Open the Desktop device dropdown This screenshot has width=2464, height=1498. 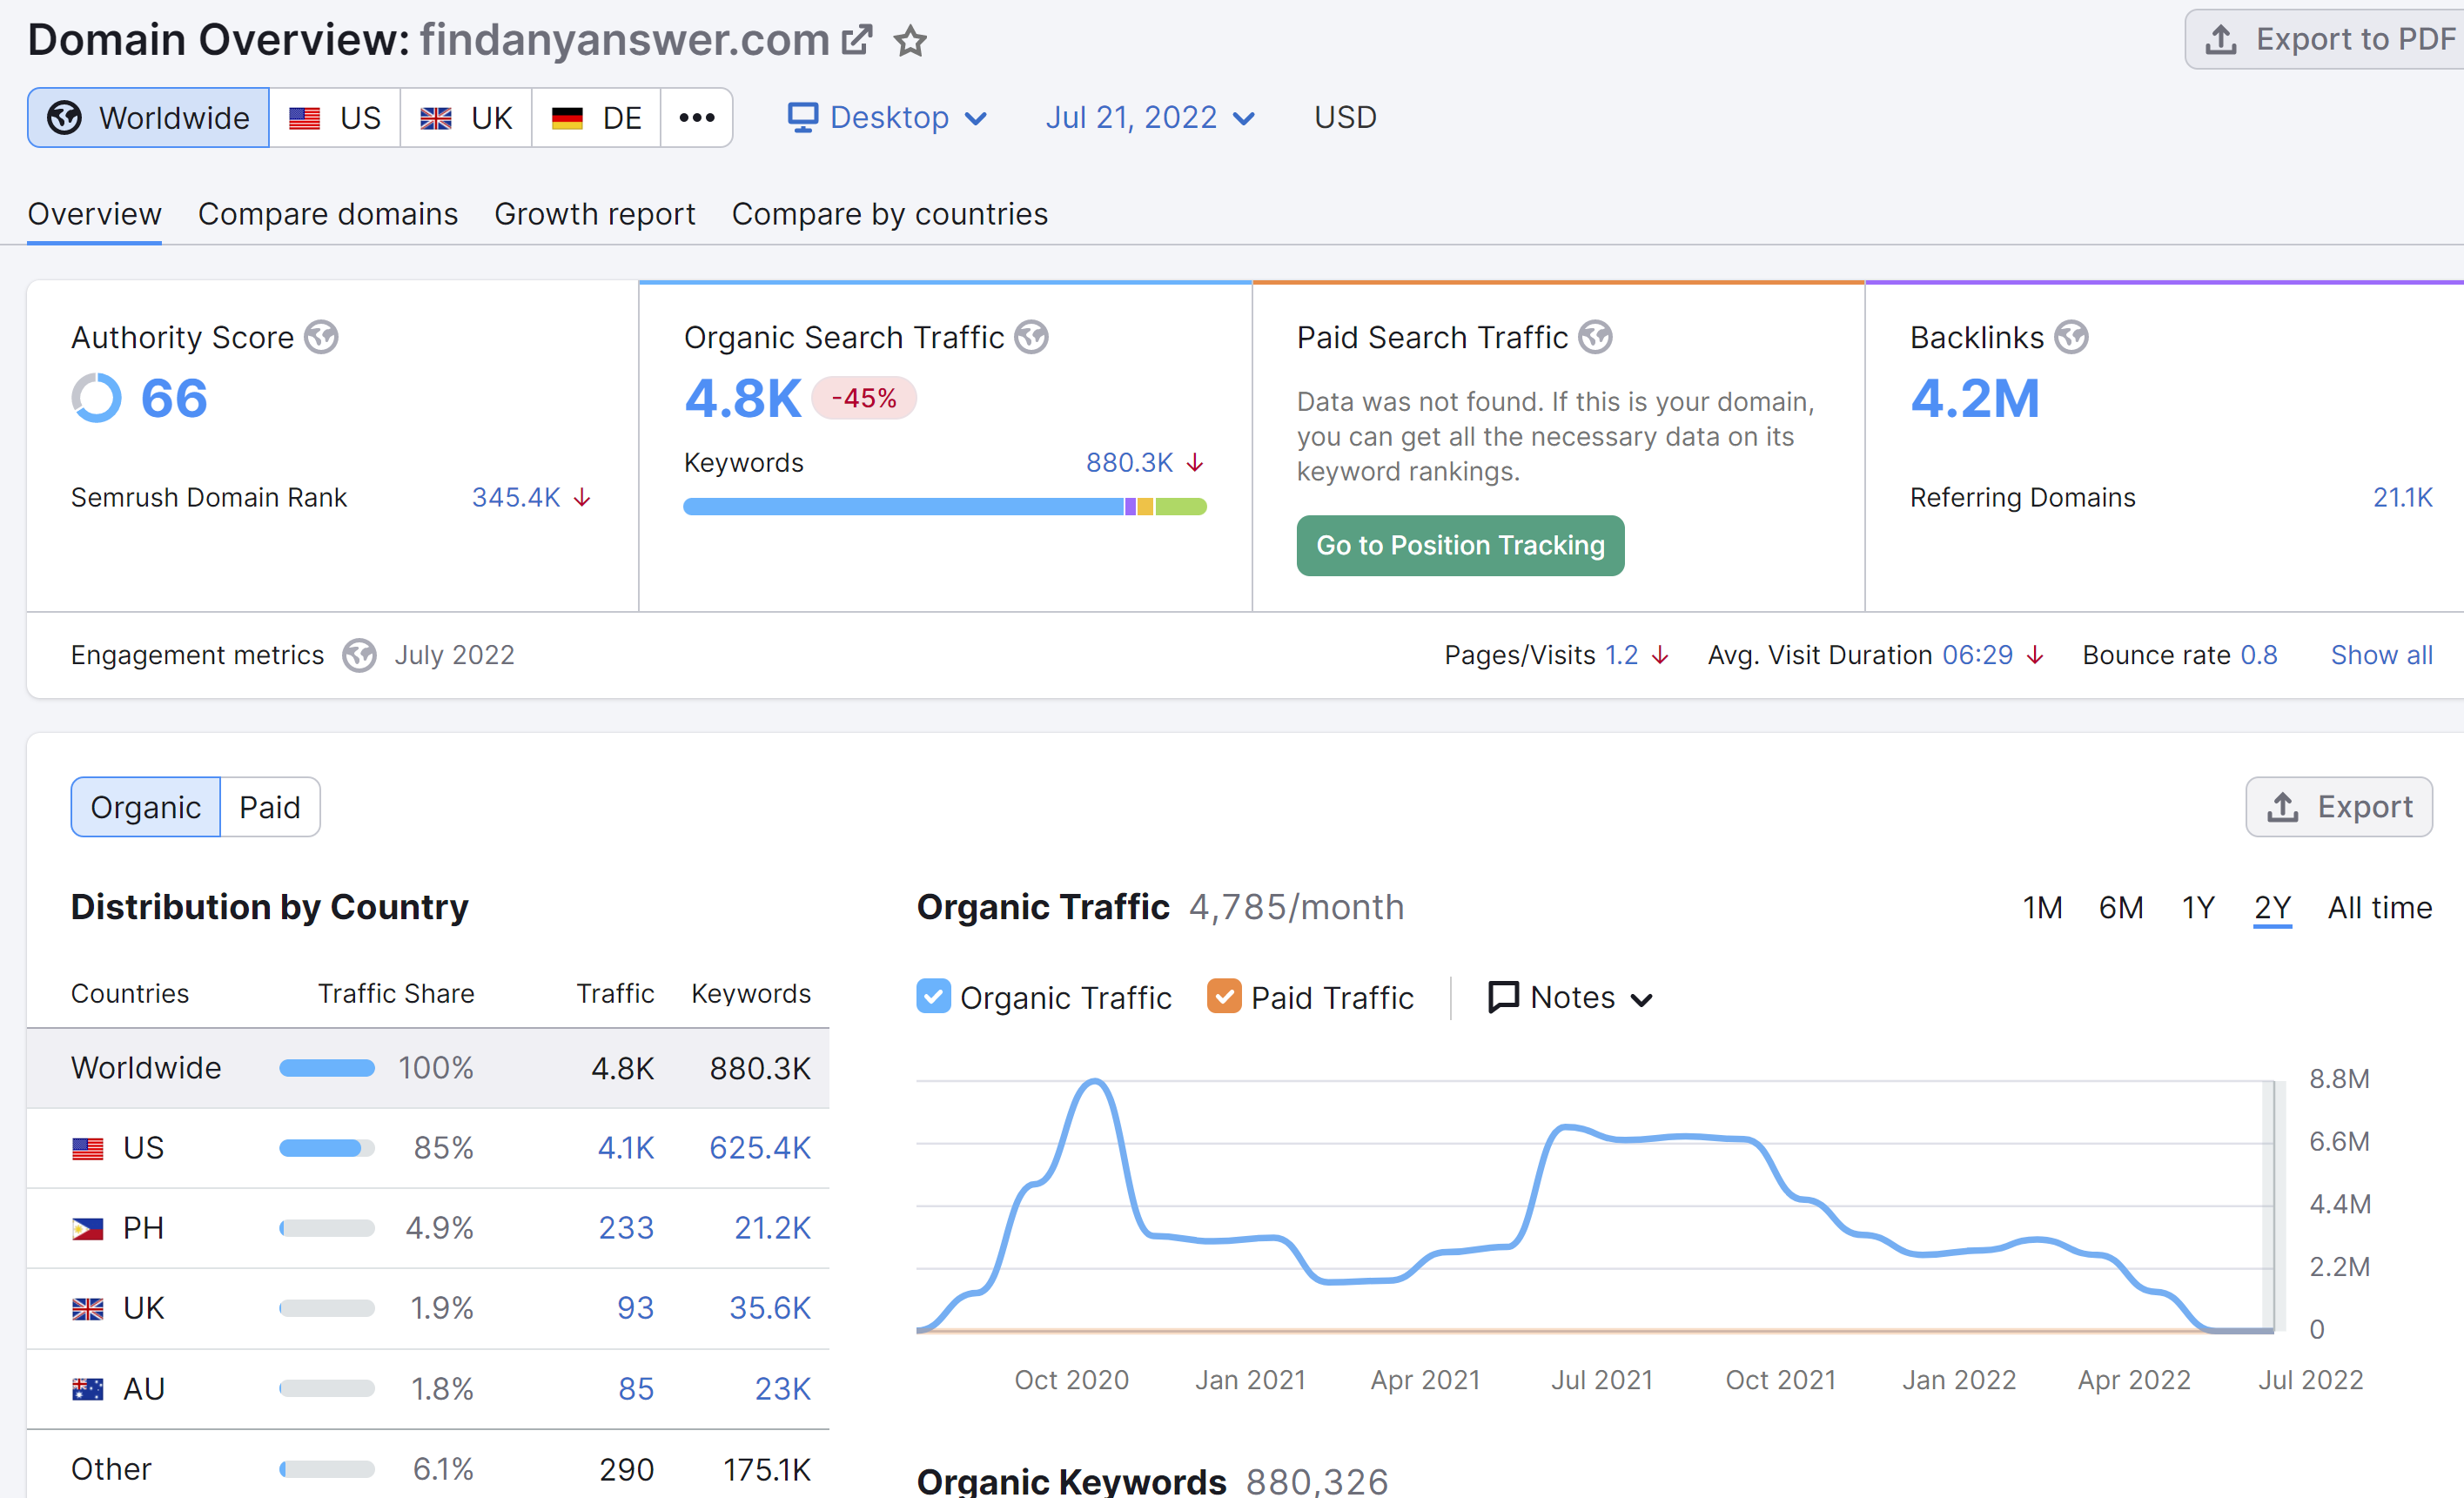tap(887, 117)
